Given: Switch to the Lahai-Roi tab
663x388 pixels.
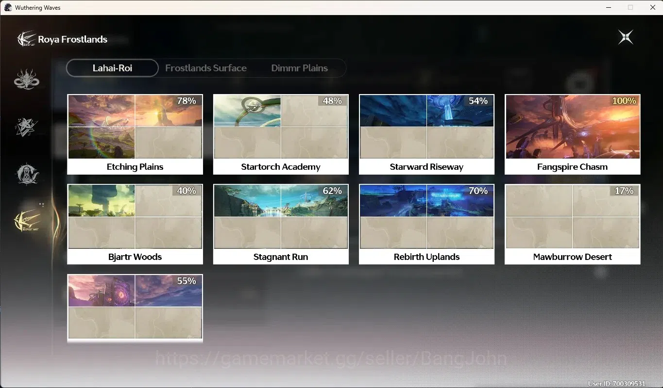Looking at the screenshot, I should [113, 68].
